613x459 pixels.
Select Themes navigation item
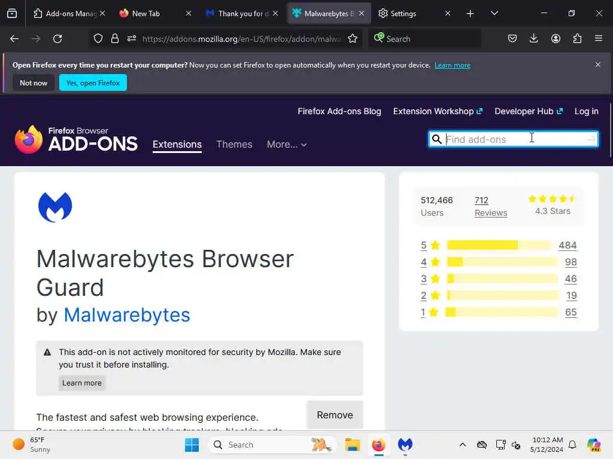coord(234,145)
